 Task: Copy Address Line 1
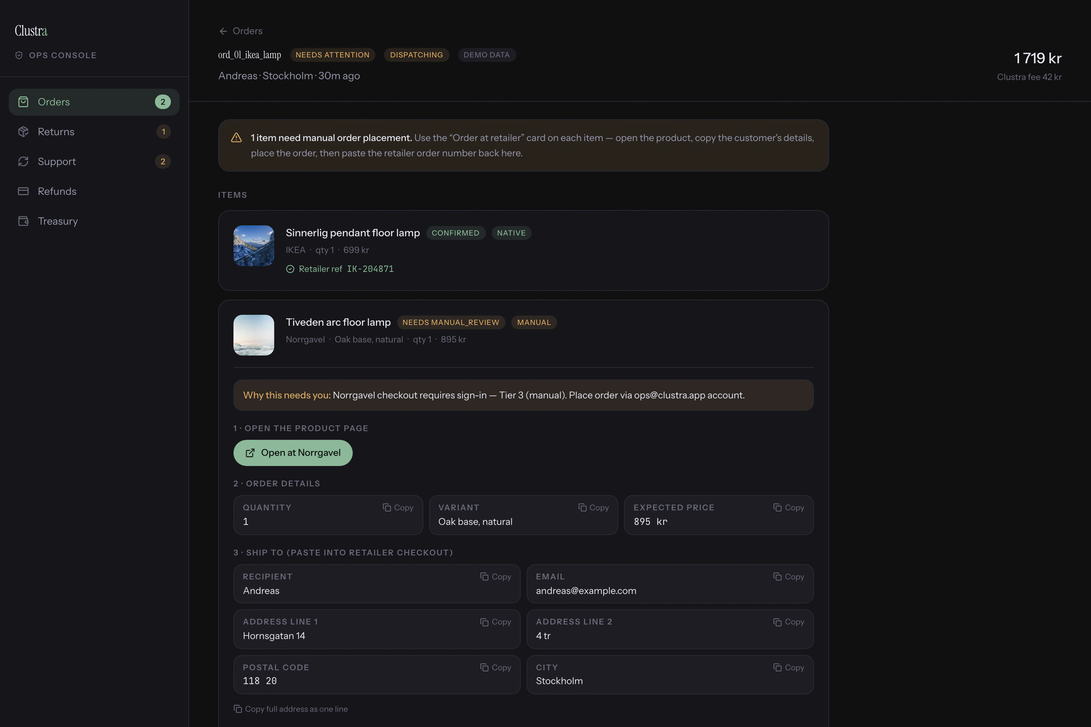click(x=496, y=622)
